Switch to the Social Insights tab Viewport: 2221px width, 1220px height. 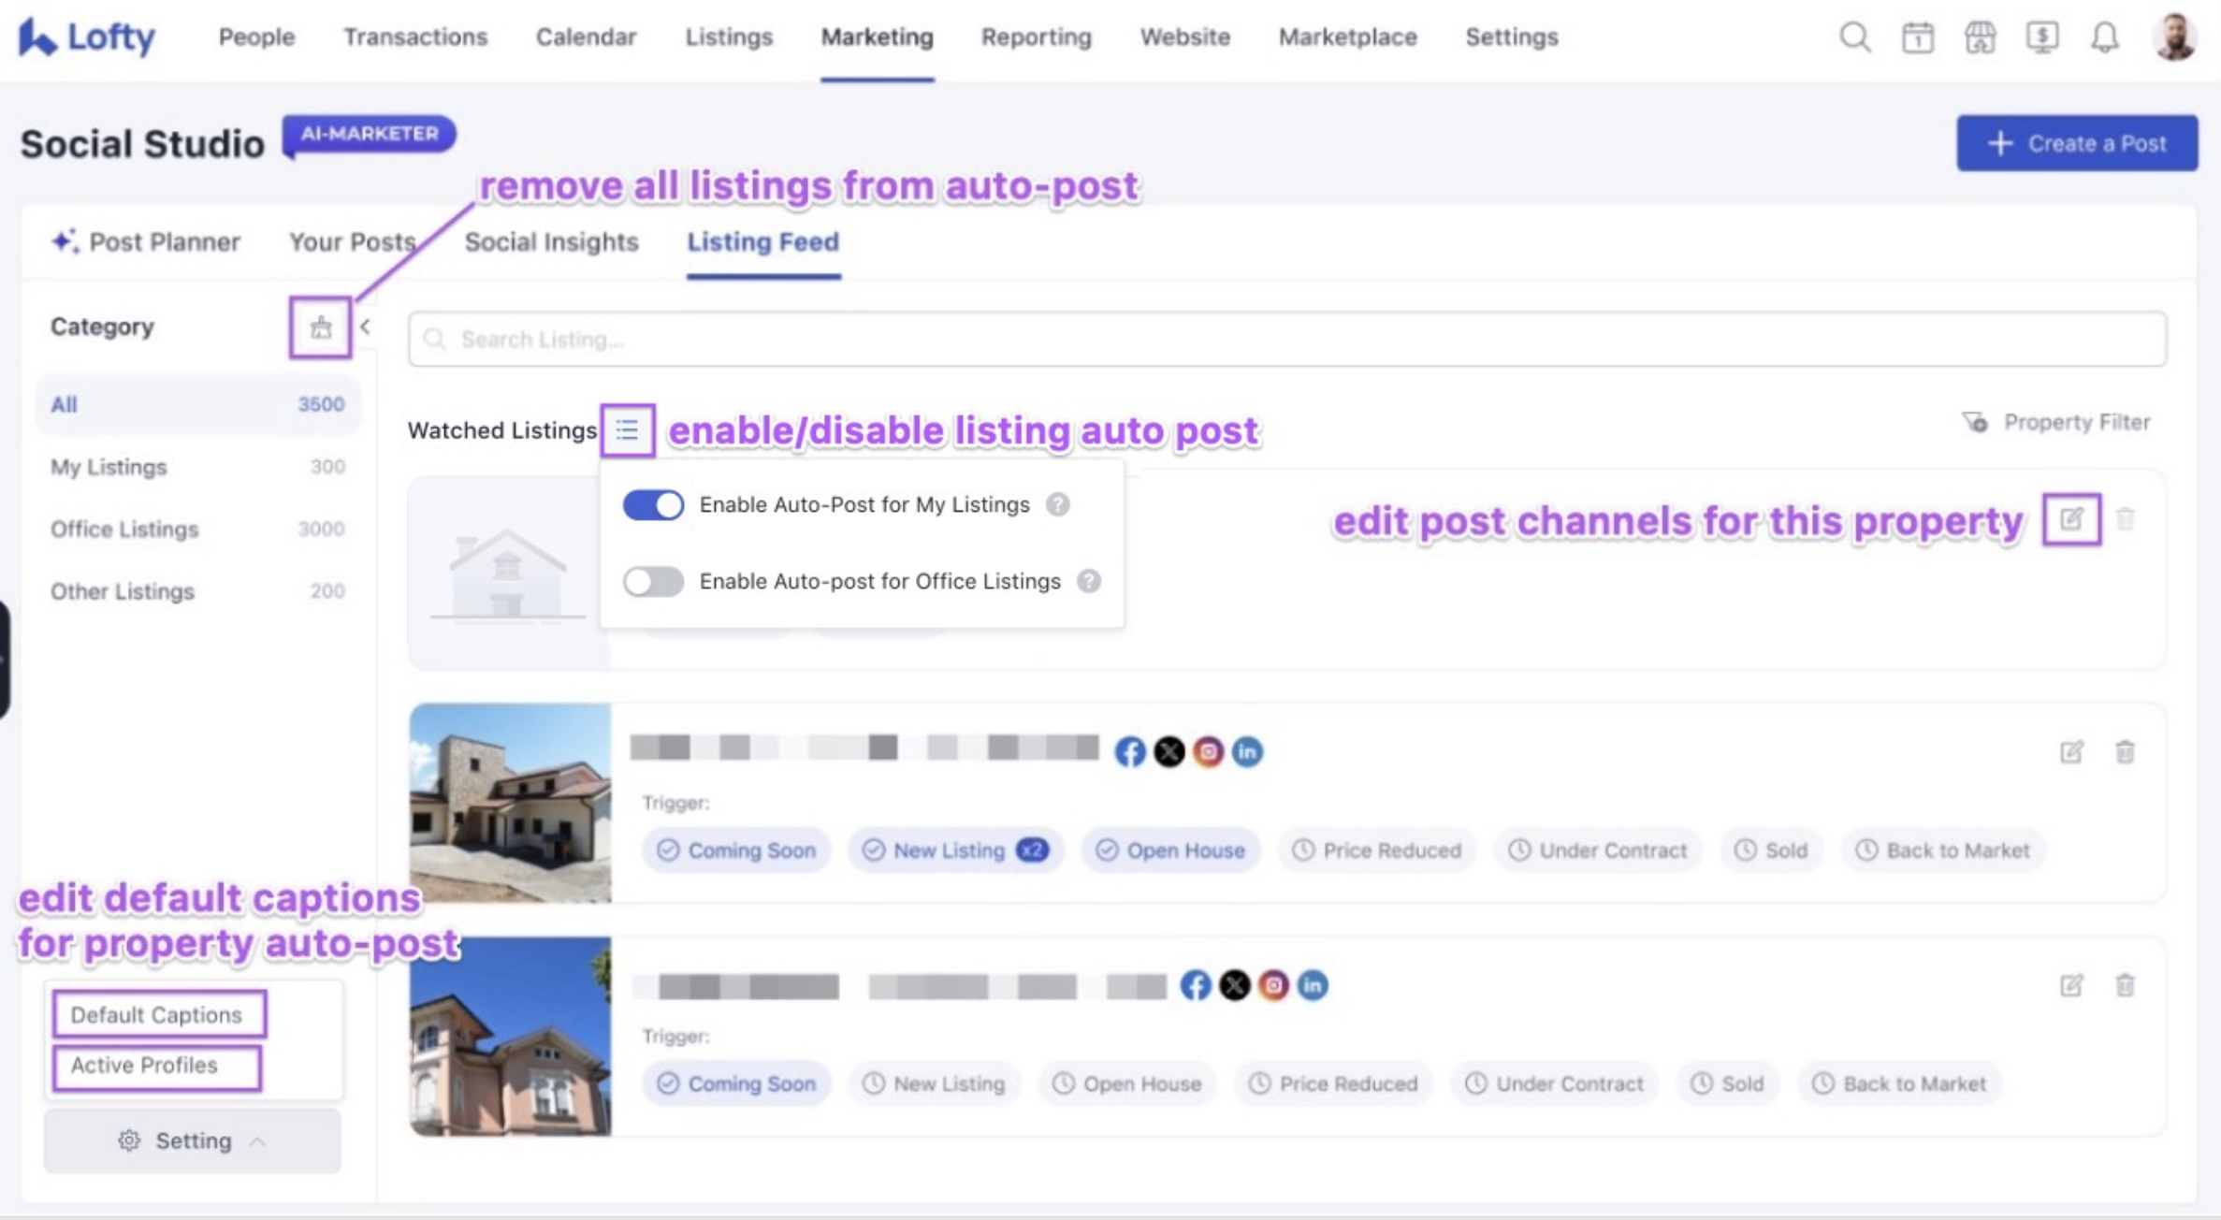[x=551, y=242]
